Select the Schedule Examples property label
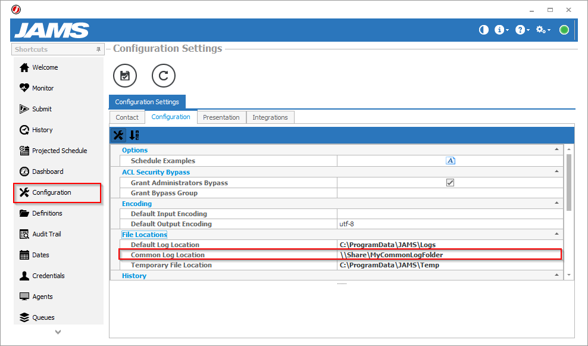Image resolution: width=588 pixels, height=346 pixels. click(162, 161)
